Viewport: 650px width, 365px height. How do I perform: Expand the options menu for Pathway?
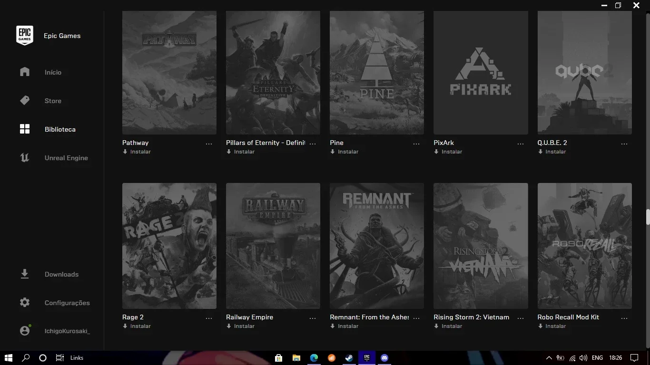tap(209, 144)
